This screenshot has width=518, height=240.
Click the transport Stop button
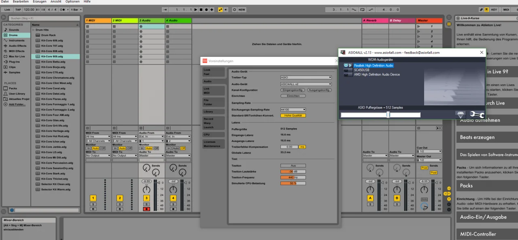(201, 9)
